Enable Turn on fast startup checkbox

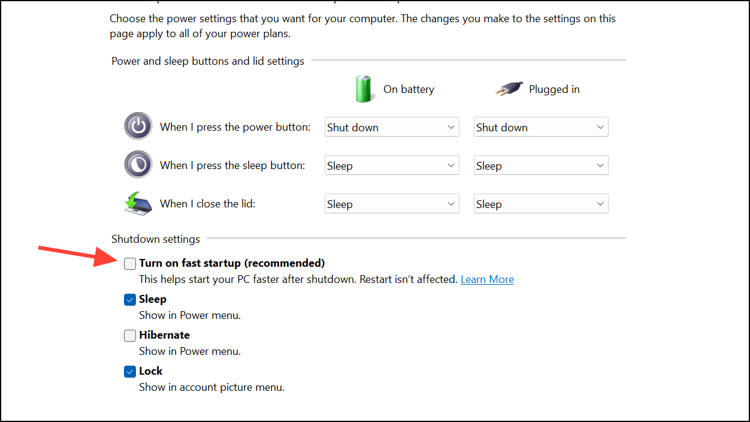pos(130,263)
